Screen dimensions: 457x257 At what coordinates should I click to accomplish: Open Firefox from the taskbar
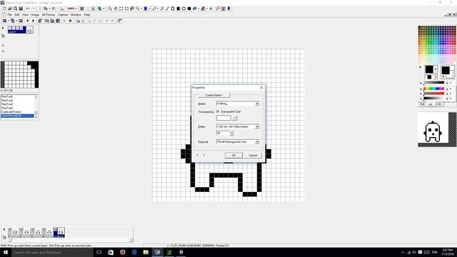point(122,252)
